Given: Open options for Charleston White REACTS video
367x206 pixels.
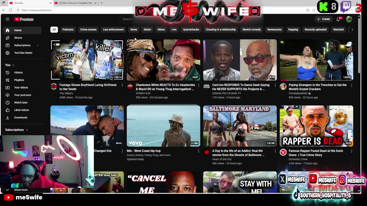Looking at the screenshot, I should (x=199, y=85).
